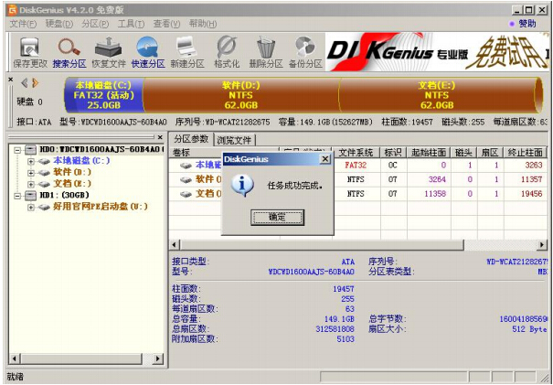Collapse the HD0 disk tree node
This screenshot has width=553, height=385.
(x=17, y=150)
